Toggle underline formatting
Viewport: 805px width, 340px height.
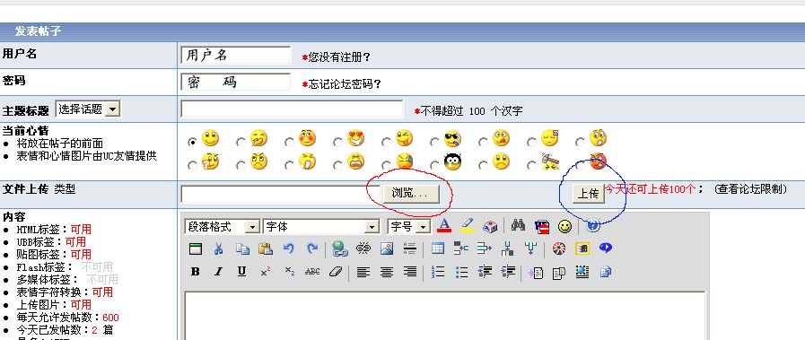tap(241, 273)
